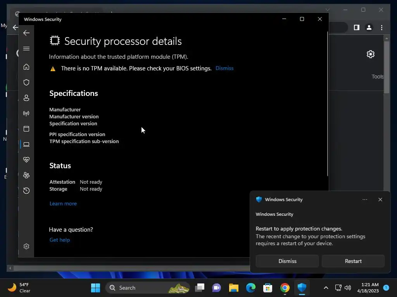Toggle Chrome side panel icon

click(357, 27)
